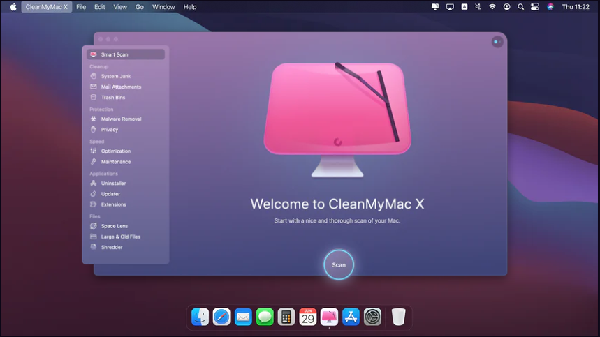Click the CleanMyMac monitor icon in menu bar
The image size is (600, 337).
(x=435, y=7)
